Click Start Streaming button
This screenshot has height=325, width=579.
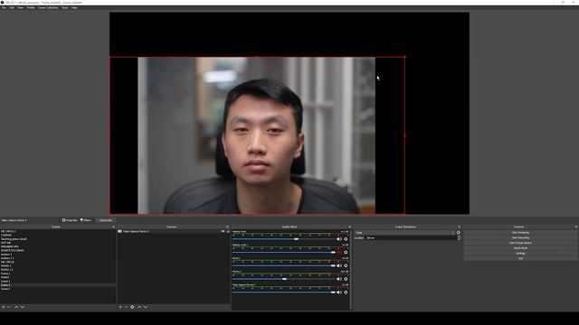tap(520, 233)
